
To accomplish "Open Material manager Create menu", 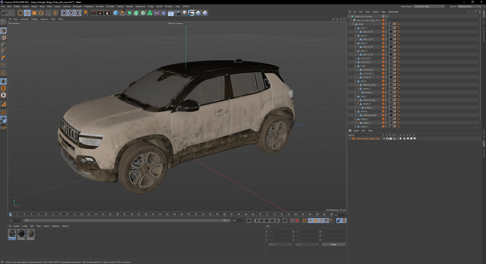I will click(x=16, y=226).
